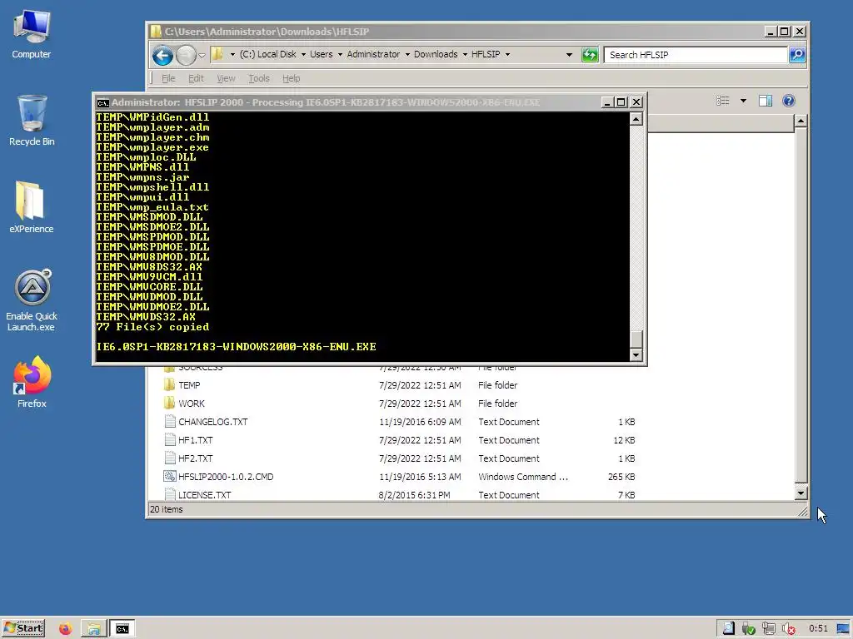Select the HF2.TXT file
853x639 pixels.
point(195,458)
